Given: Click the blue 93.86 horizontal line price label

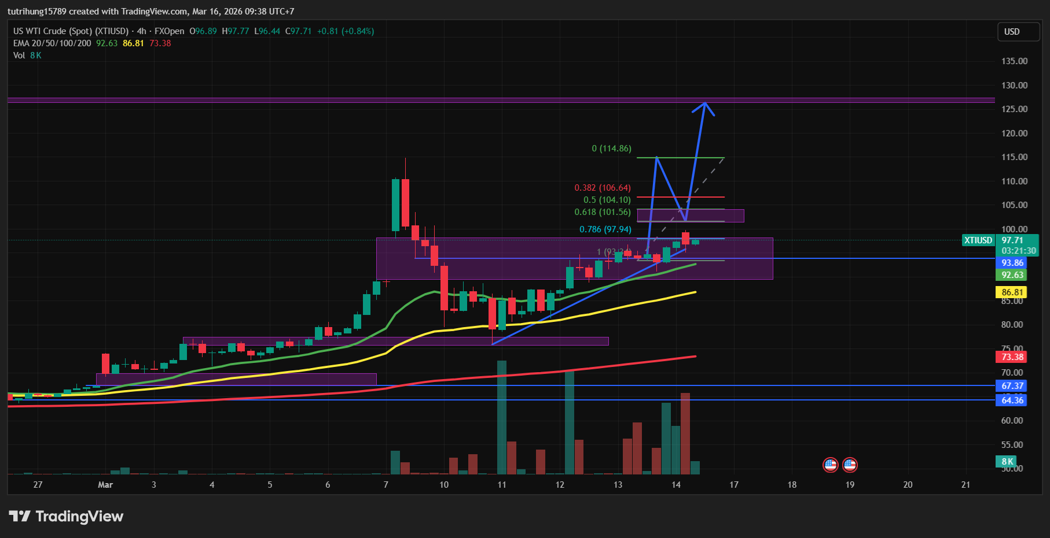Looking at the screenshot, I should click(1012, 263).
